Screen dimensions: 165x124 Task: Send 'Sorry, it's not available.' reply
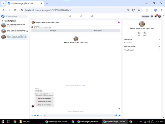(44, 105)
